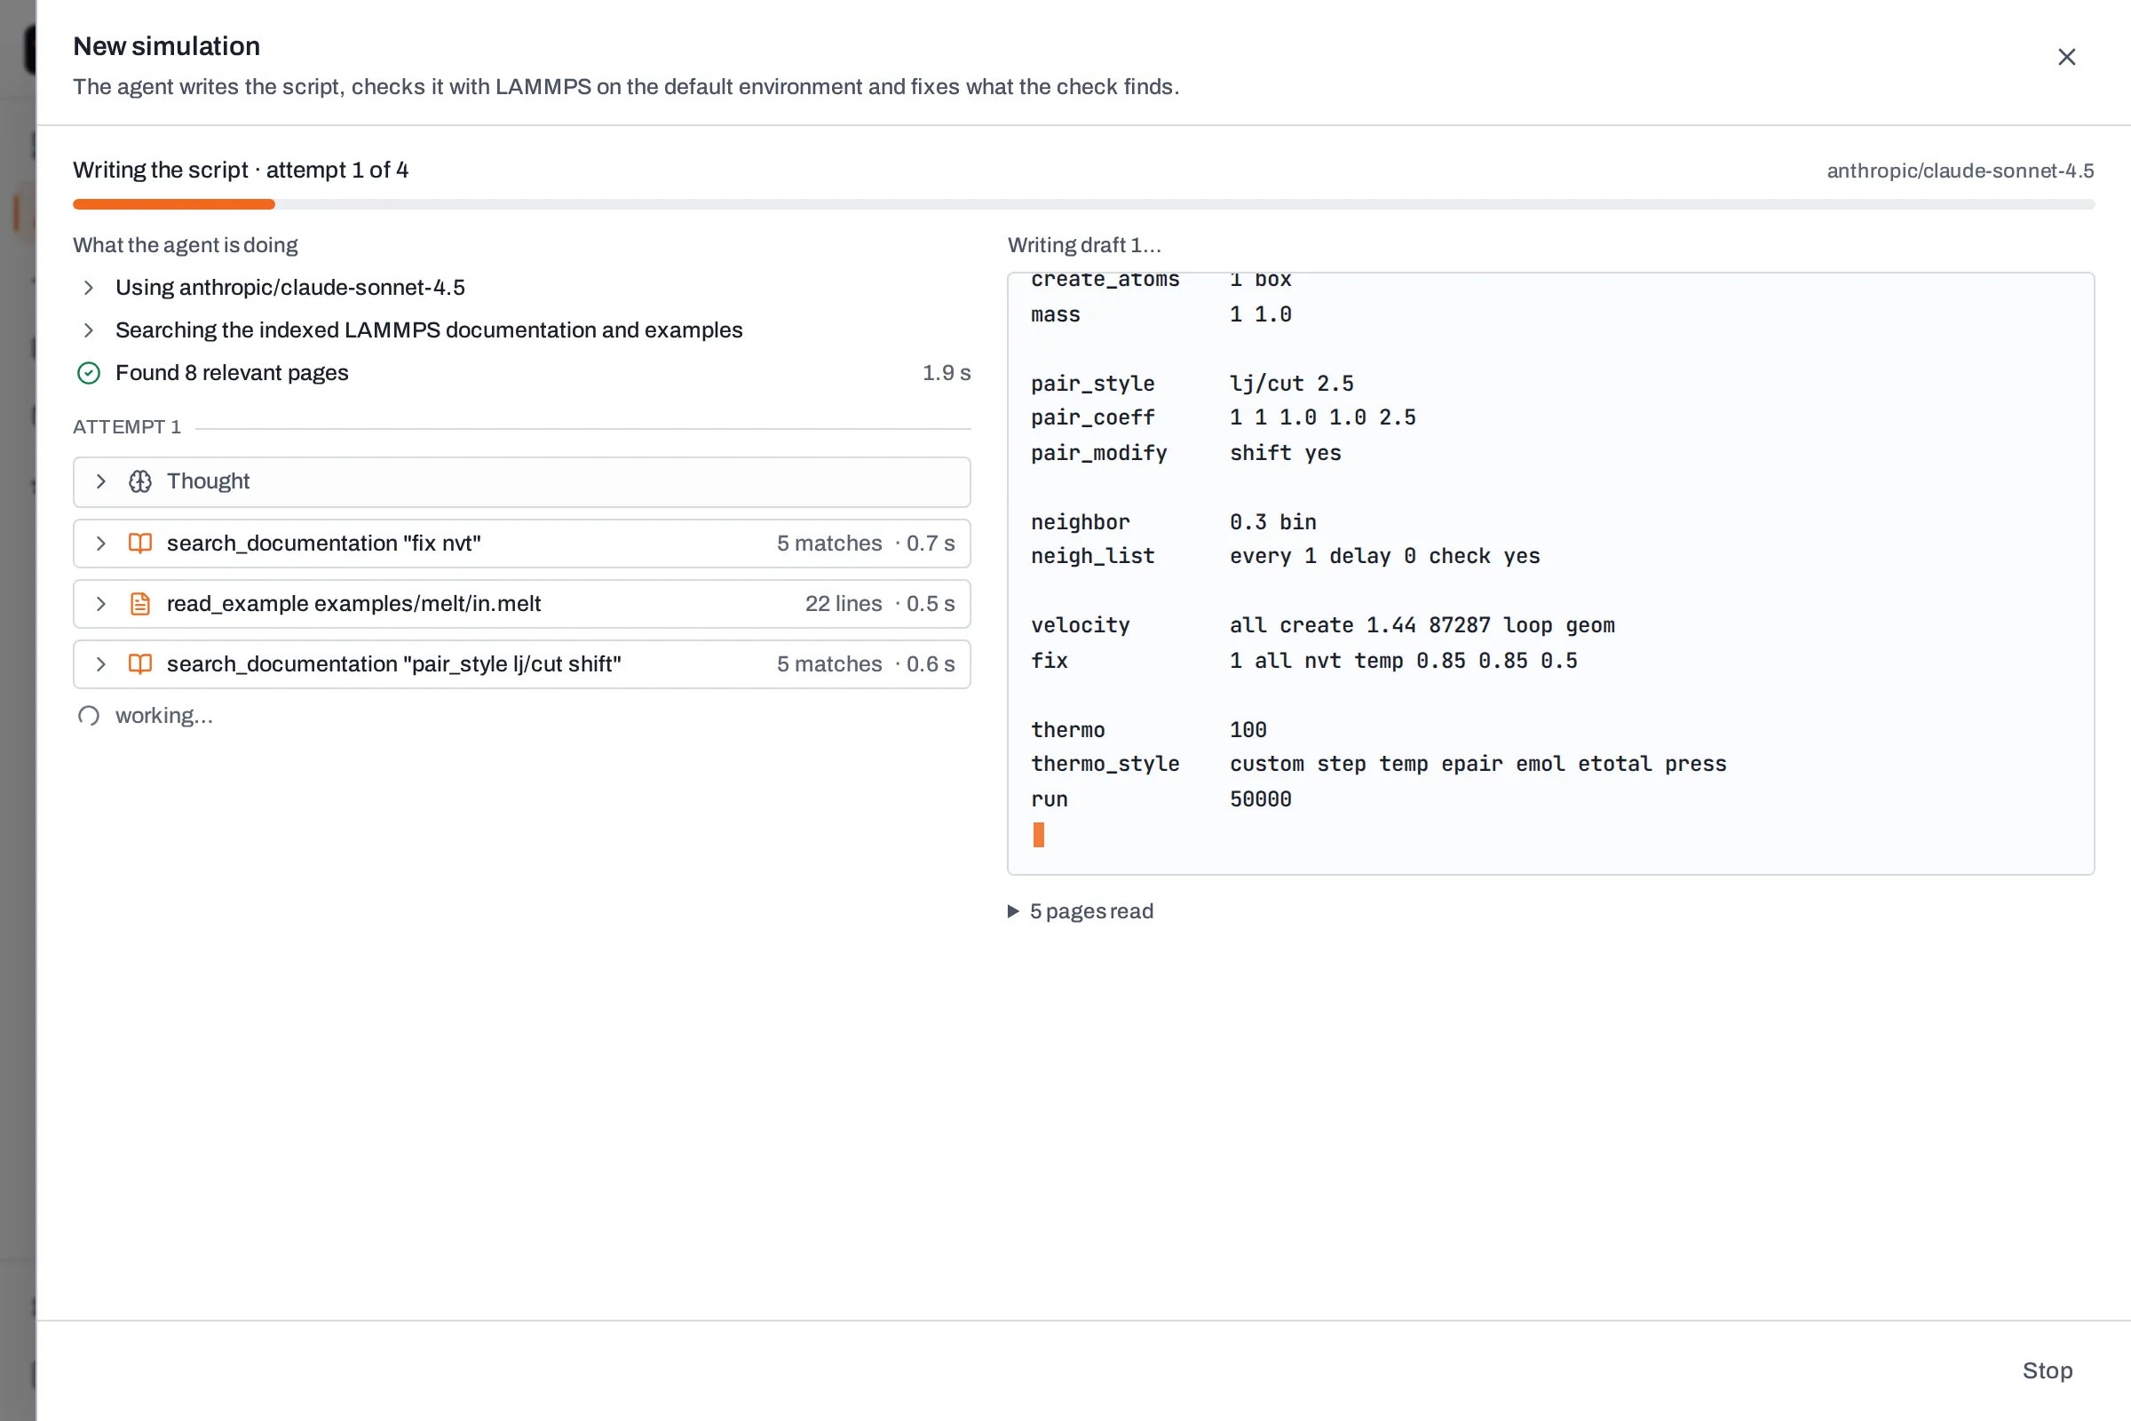Click the brain icon beside Thought
Image resolution: width=2131 pixels, height=1421 pixels.
(139, 481)
